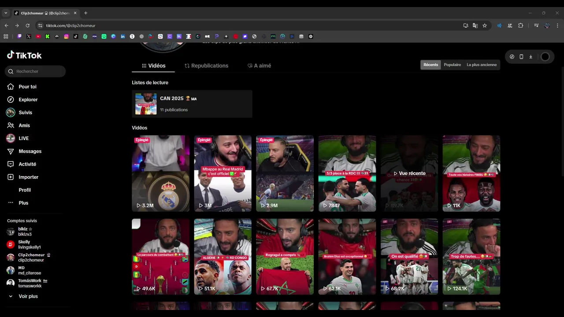564x317 pixels.
Task: Switch to the A aimé tab
Action: tap(259, 66)
